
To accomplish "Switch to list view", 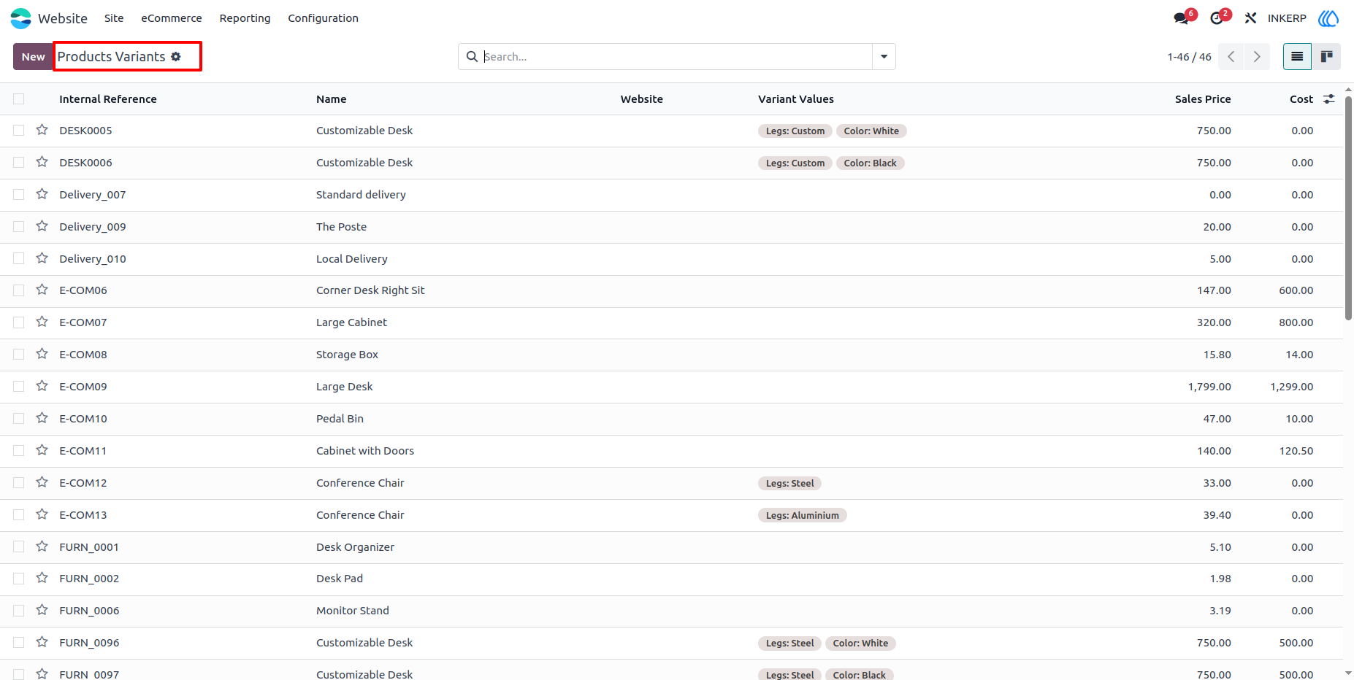I will pos(1297,56).
